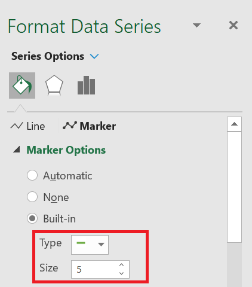Open the marker Type dropdown
252x287 pixels.
[90, 245]
